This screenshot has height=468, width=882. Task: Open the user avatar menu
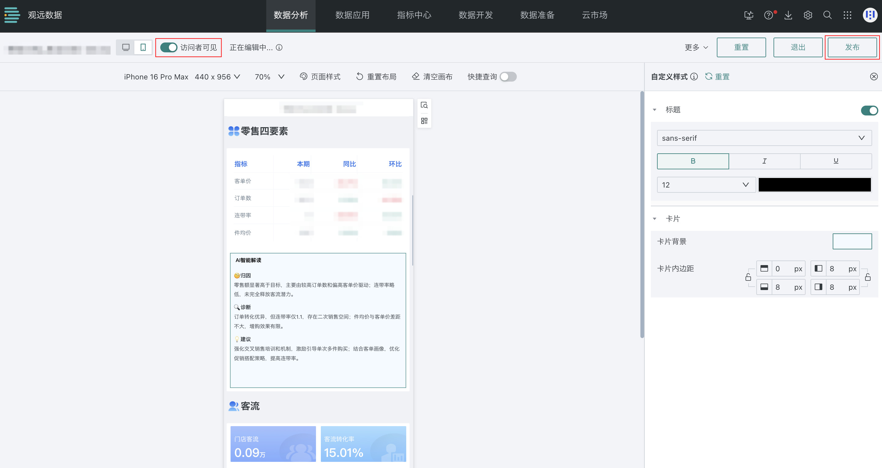870,15
